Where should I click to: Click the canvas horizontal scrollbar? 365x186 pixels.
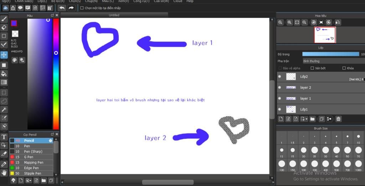click(168, 182)
